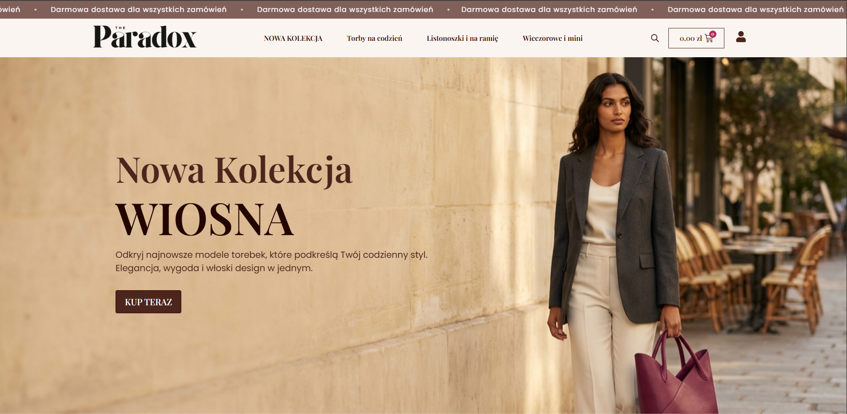This screenshot has height=414, width=847.
Task: Click the KUP TERAZ button
Action: [x=148, y=302]
